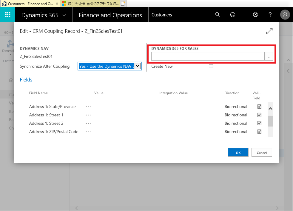Image resolution: width=293 pixels, height=211 pixels.
Task: Click the fields list scrollbar thumb
Action: (270, 121)
